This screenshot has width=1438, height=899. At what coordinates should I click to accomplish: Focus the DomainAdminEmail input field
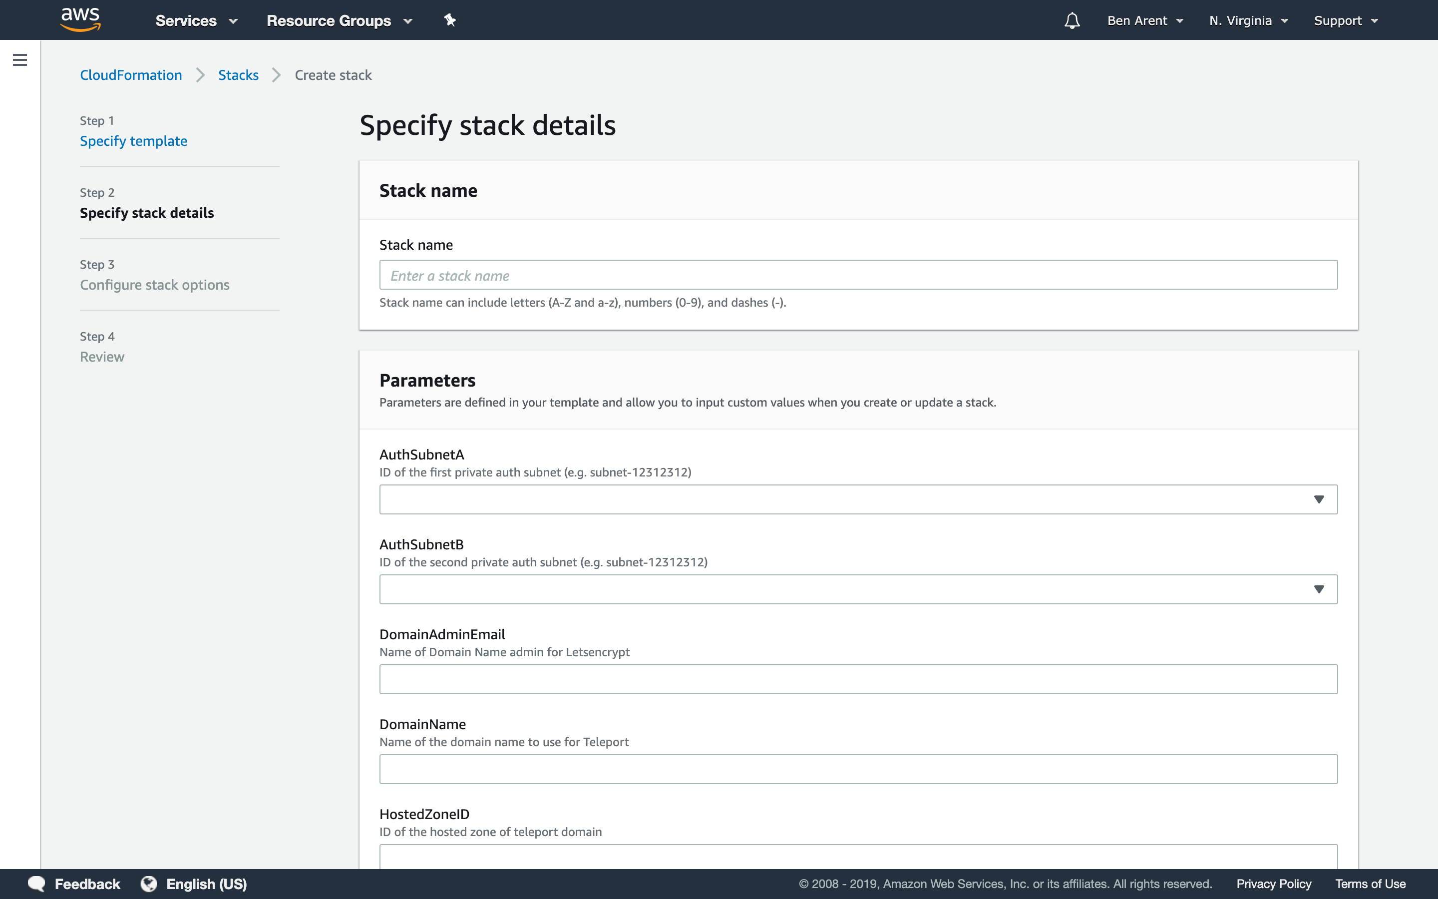coord(858,679)
